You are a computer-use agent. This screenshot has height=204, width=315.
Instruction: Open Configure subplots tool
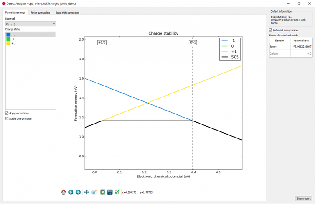[103, 192]
